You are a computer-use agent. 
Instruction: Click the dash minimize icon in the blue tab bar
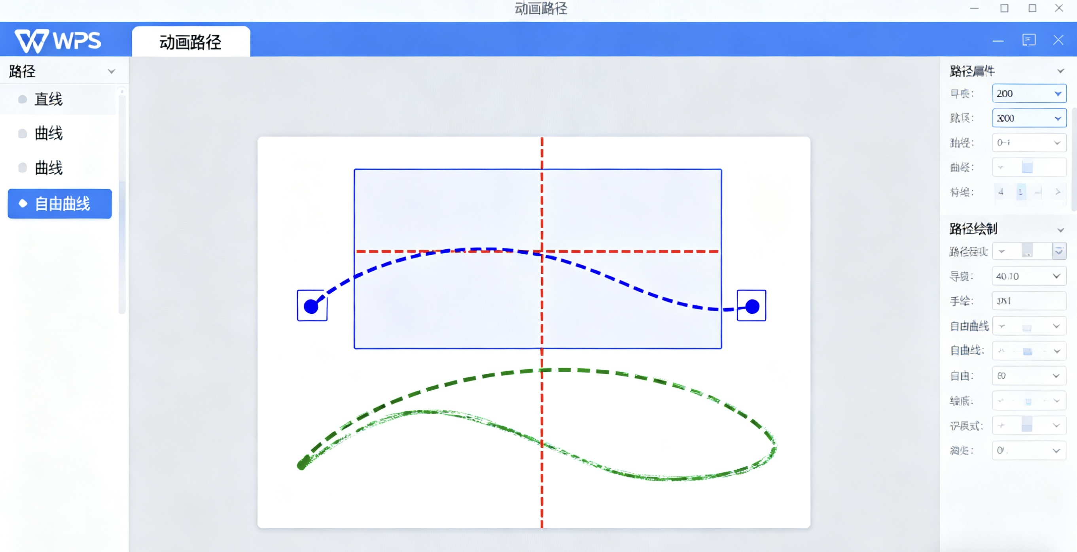pos(998,41)
